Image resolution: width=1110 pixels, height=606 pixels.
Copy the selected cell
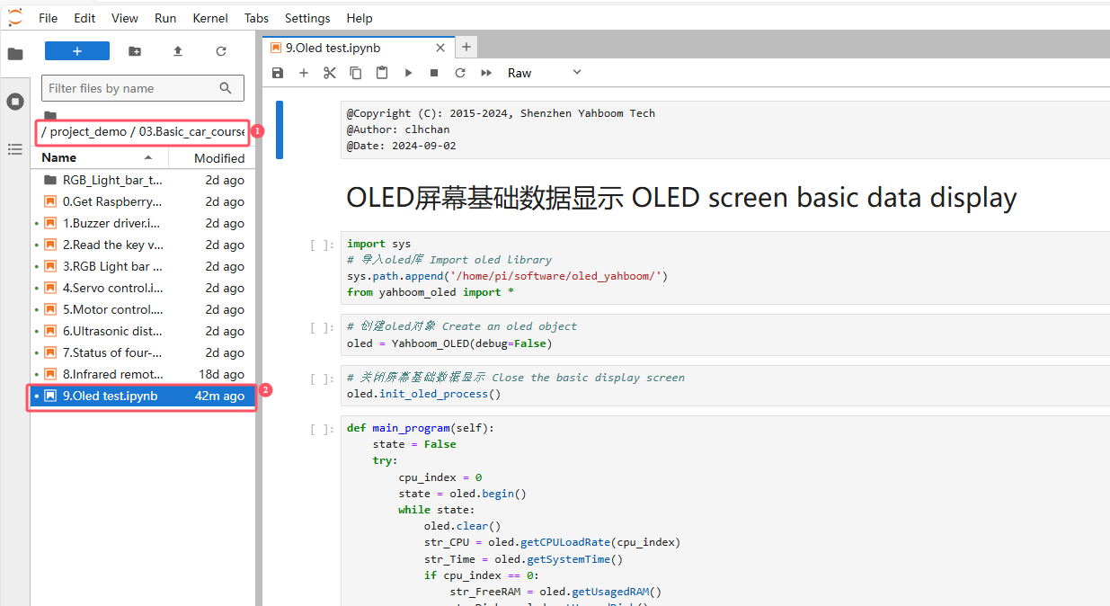click(356, 73)
